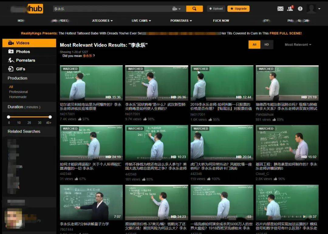Open the exclamation notifications icon
The width and height of the screenshot is (328, 234).
point(300,9)
